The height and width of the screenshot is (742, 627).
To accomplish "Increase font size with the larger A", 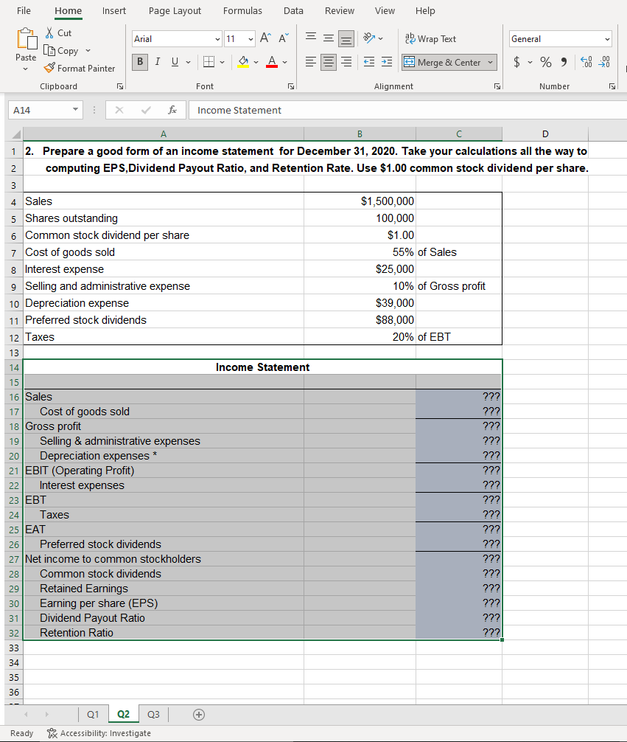I will (266, 38).
